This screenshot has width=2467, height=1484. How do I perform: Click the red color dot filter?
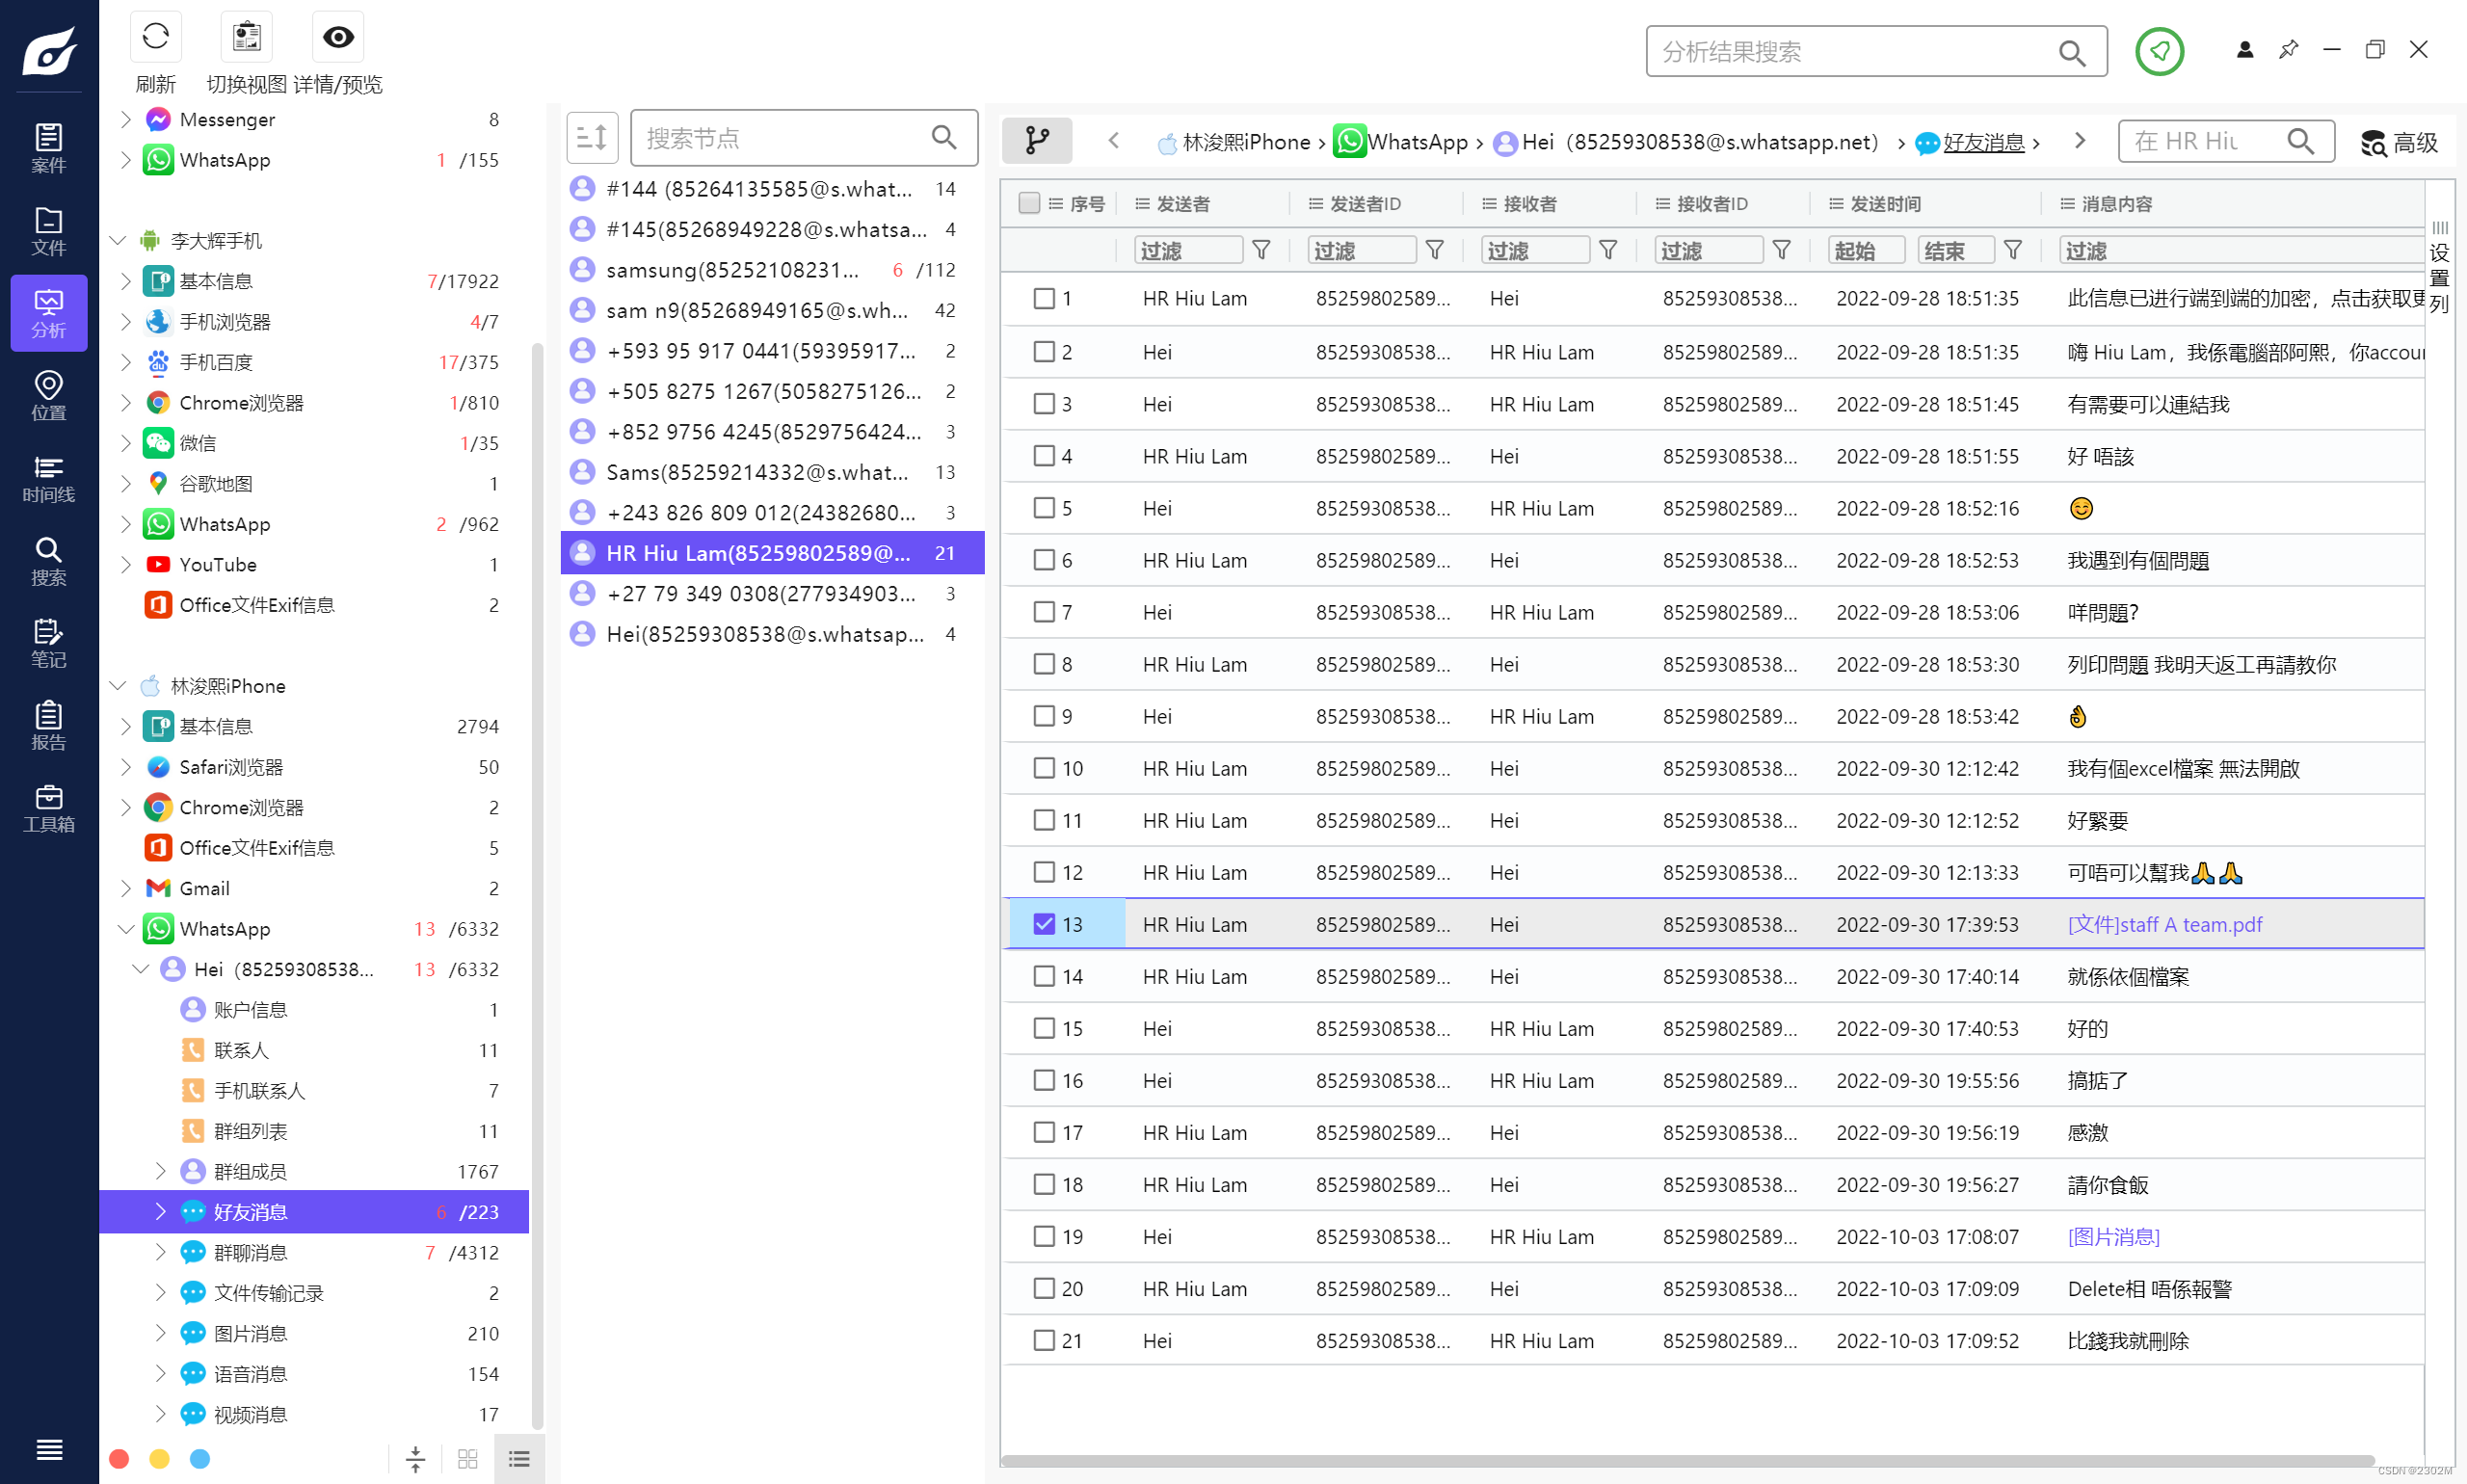119,1459
